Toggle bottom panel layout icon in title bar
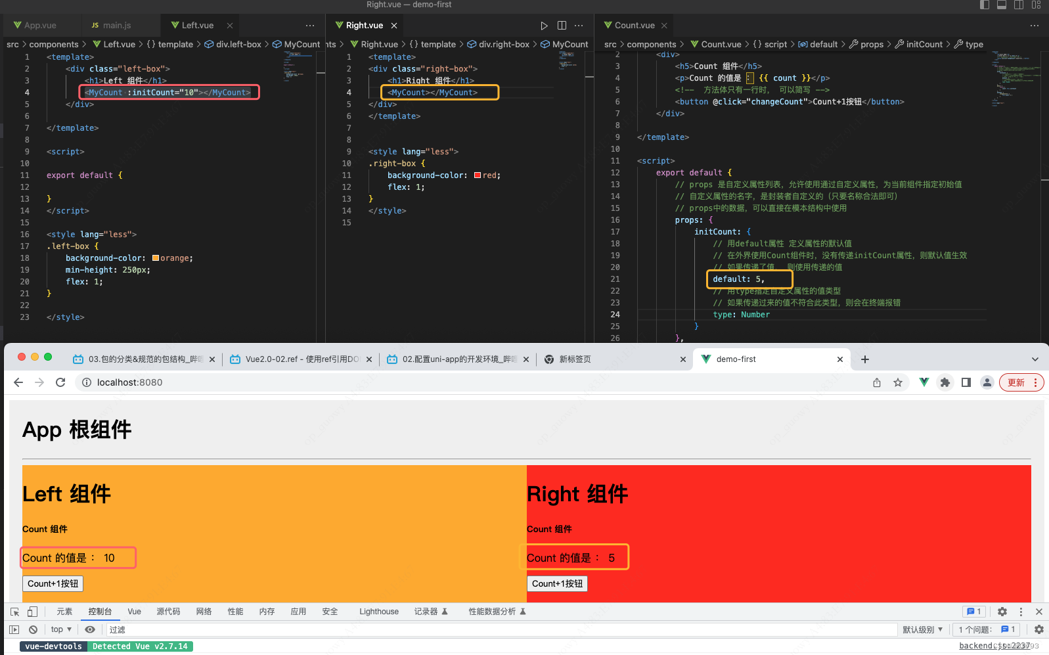1049x655 pixels. [x=1002, y=5]
